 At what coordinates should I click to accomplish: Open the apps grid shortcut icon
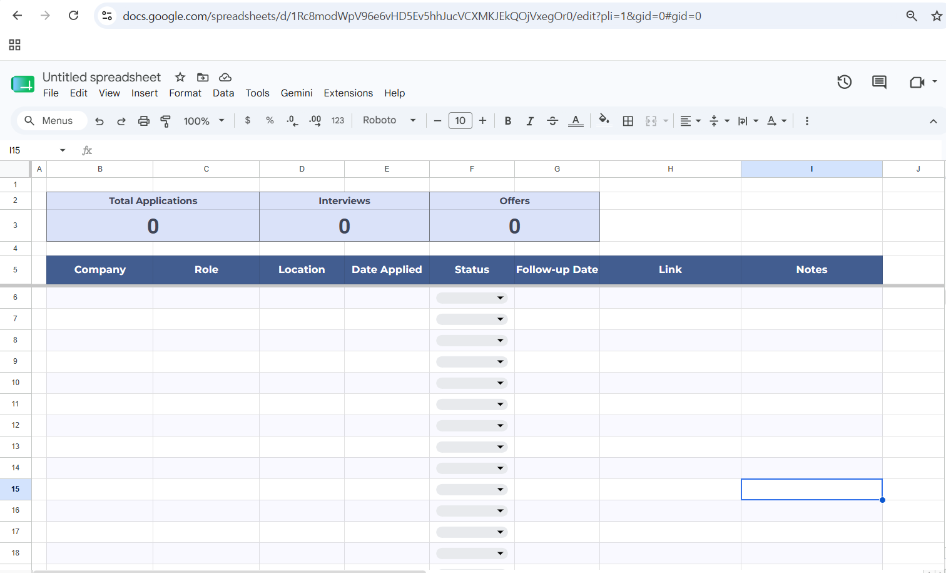[15, 44]
